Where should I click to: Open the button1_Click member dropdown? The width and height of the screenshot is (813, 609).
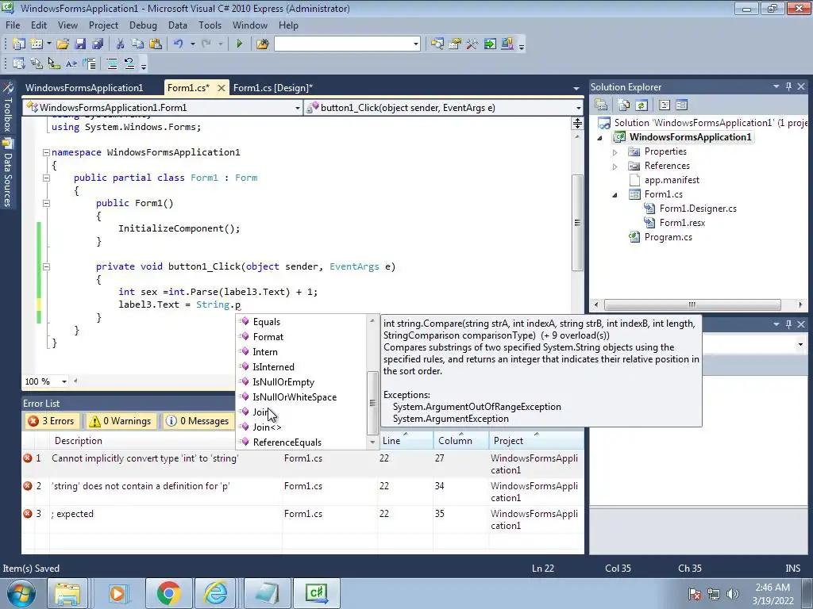point(578,108)
